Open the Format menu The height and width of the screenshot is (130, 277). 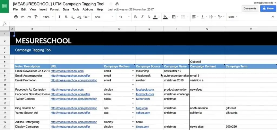click(55, 9)
